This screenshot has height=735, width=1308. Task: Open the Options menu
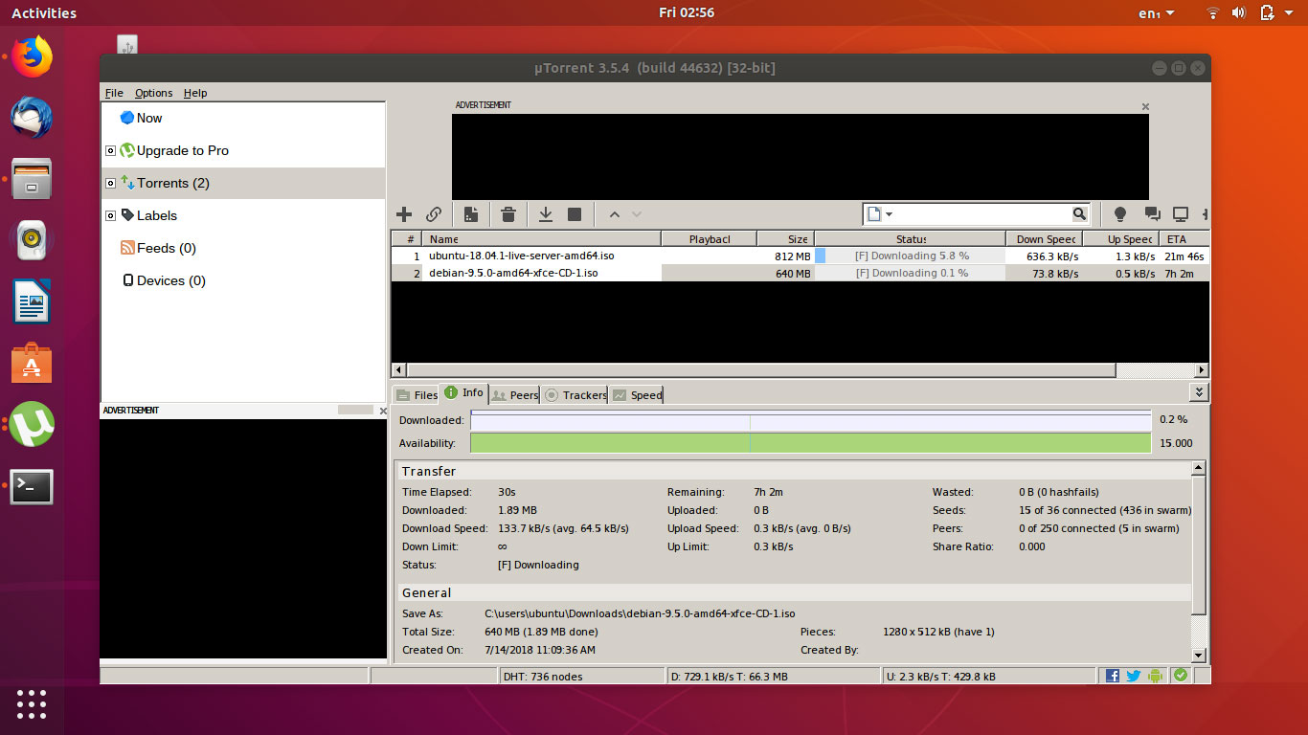153,93
